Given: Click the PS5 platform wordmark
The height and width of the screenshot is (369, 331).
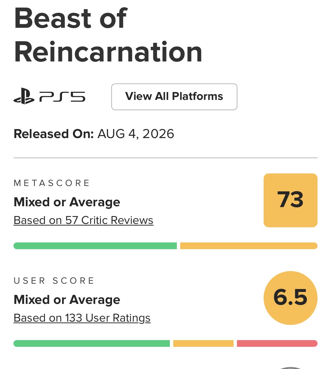Looking at the screenshot, I should tap(62, 97).
